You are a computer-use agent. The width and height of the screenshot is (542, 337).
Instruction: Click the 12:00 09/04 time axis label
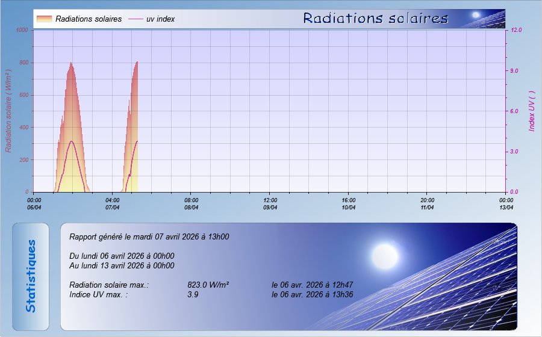click(x=270, y=203)
